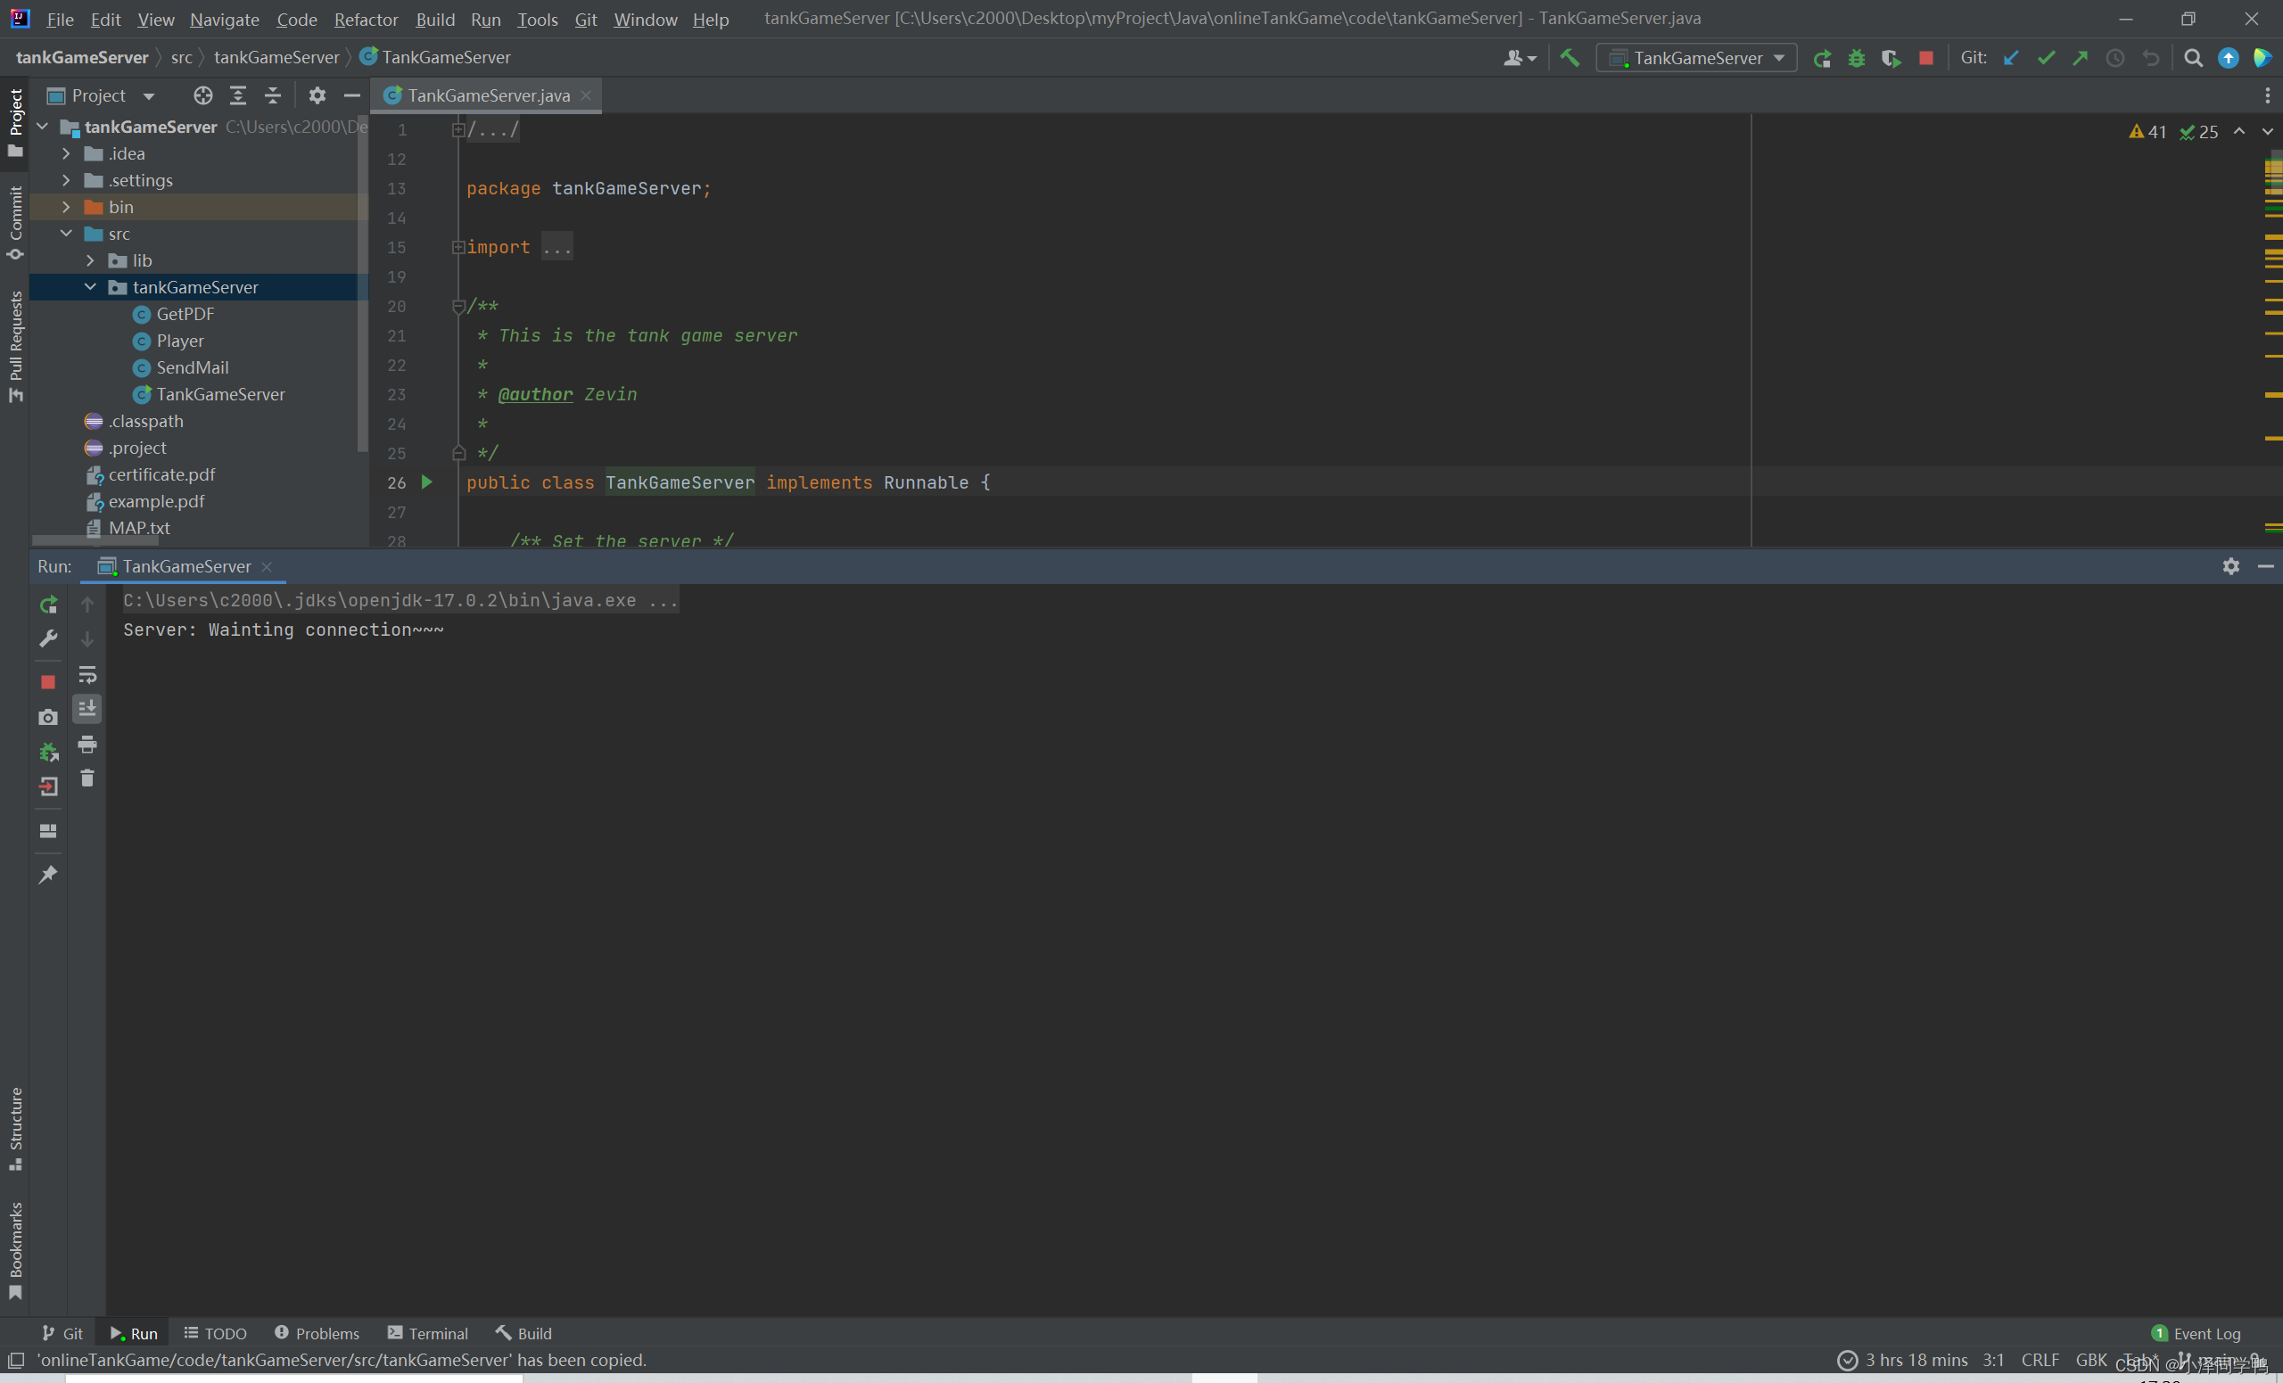The image size is (2283, 1383).
Task: Toggle pin tab in Run panel
Action: click(48, 874)
